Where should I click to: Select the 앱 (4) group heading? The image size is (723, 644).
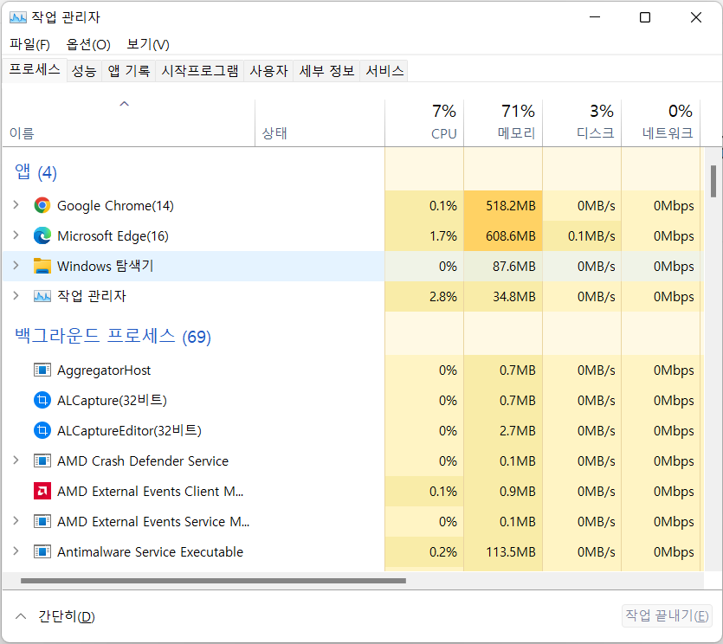(36, 172)
